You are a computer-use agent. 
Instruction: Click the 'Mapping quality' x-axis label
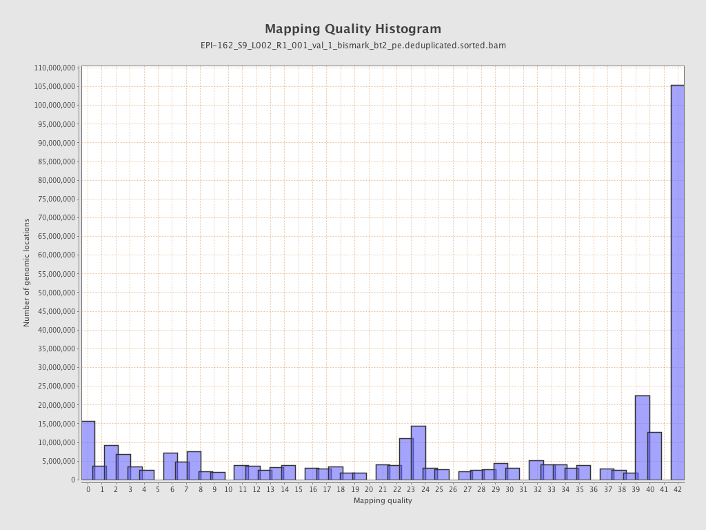pos(383,500)
